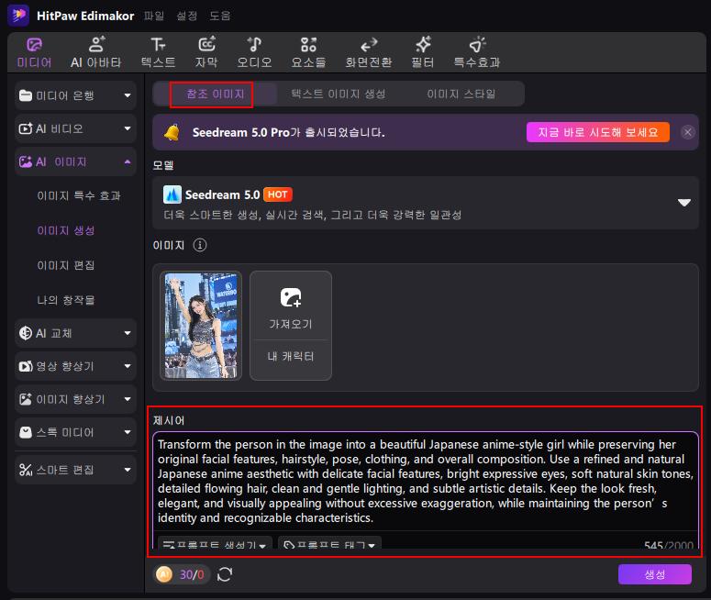711x600 pixels.
Task: Click the HitPaw Edimakor logo icon
Action: pos(18,16)
